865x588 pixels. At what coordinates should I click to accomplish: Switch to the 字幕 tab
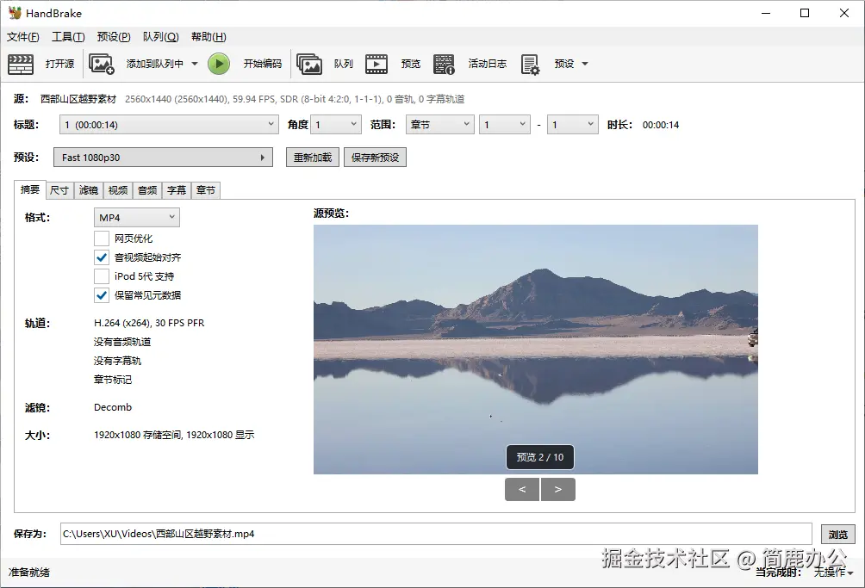[177, 190]
